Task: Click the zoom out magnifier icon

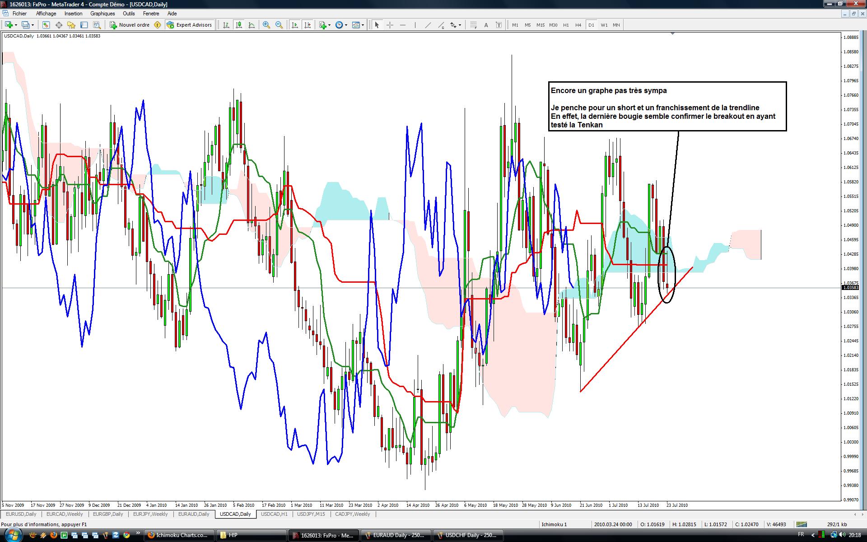Action: 279,25
